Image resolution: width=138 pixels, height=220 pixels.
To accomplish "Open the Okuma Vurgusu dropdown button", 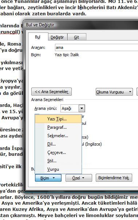I will coord(114,92).
